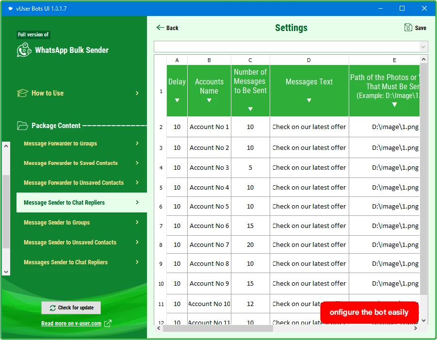Click message text cell in Account No 5 row
The height and width of the screenshot is (340, 437).
tap(309, 206)
